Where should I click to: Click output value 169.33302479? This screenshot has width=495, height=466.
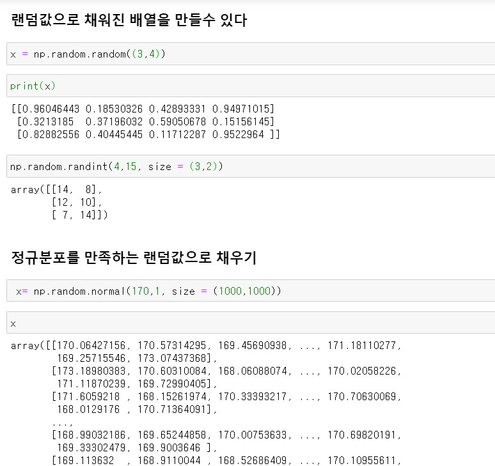pyautogui.click(x=91, y=447)
